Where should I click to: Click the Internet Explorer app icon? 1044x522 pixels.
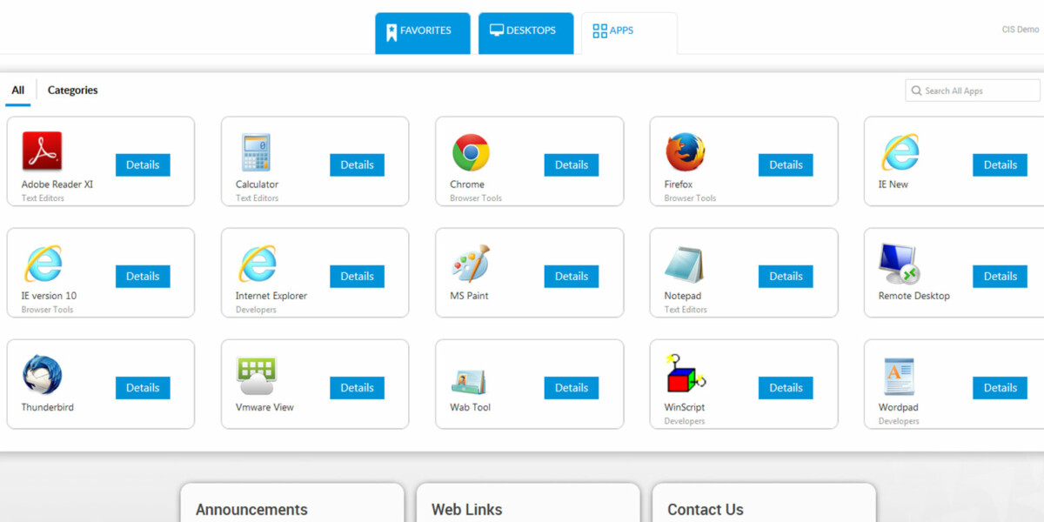point(258,264)
